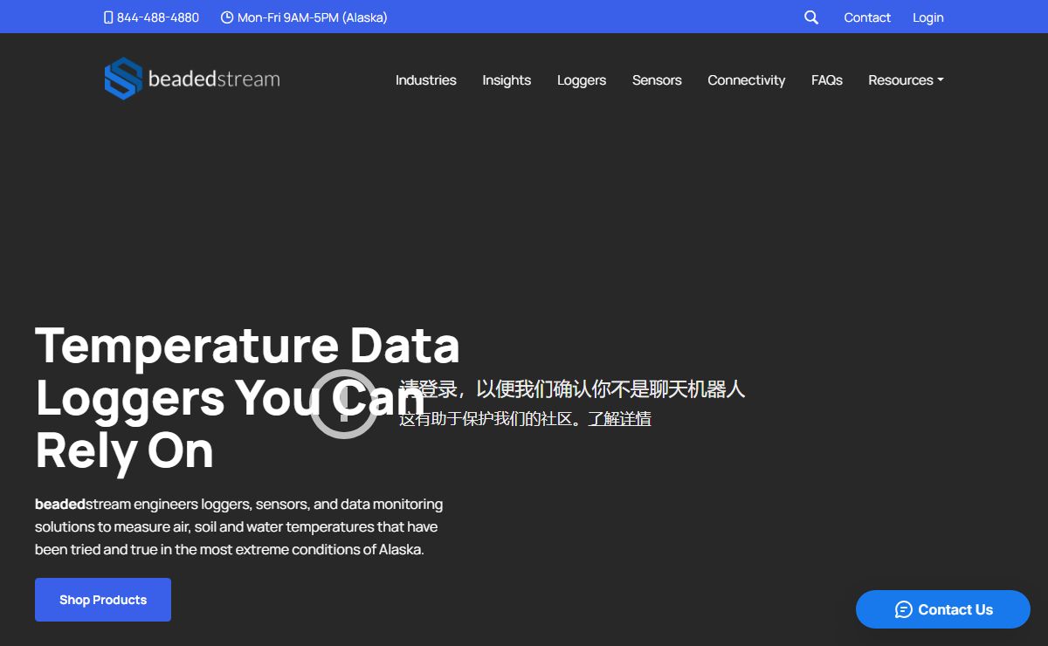Go to the FAQs page
The width and height of the screenshot is (1048, 646).
827,79
